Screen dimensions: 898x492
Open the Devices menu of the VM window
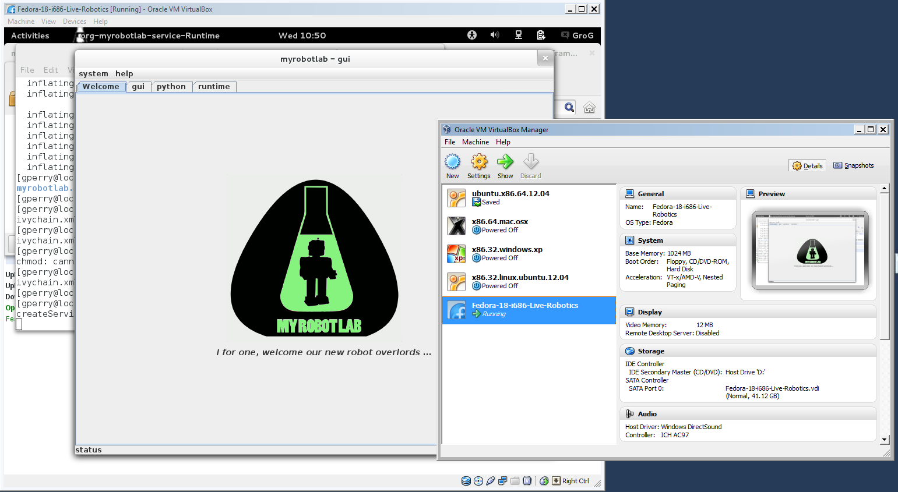click(x=75, y=22)
